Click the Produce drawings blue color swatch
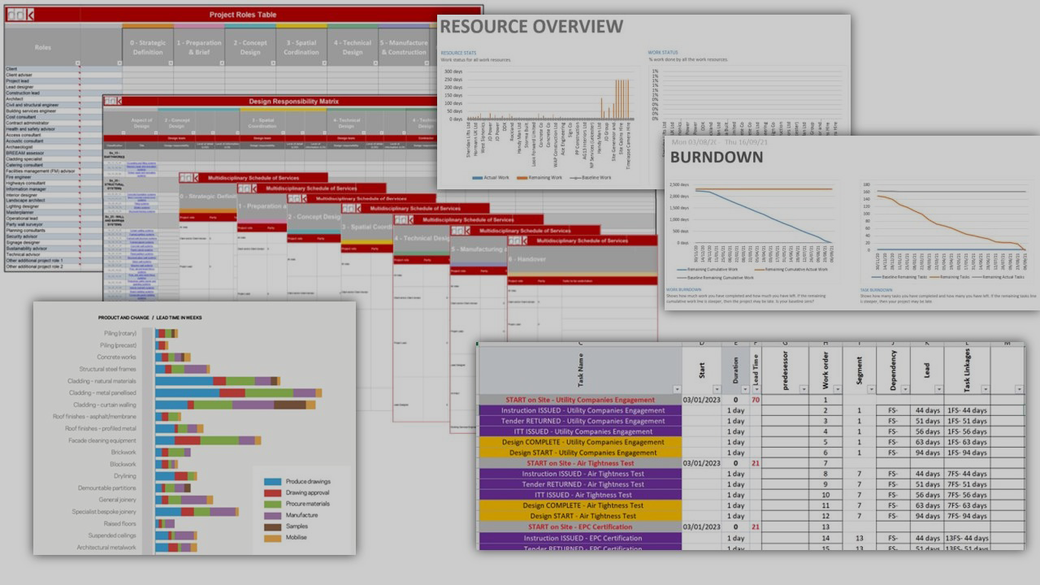This screenshot has height=585, width=1040. click(x=273, y=482)
